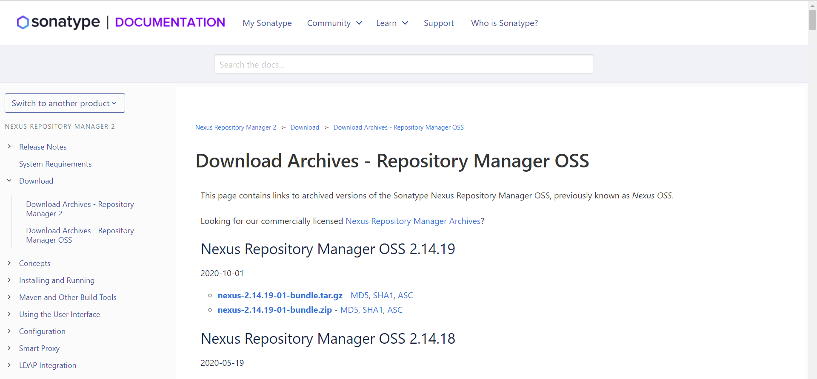
Task: Open Release Notes in sidebar
Action: (43, 147)
